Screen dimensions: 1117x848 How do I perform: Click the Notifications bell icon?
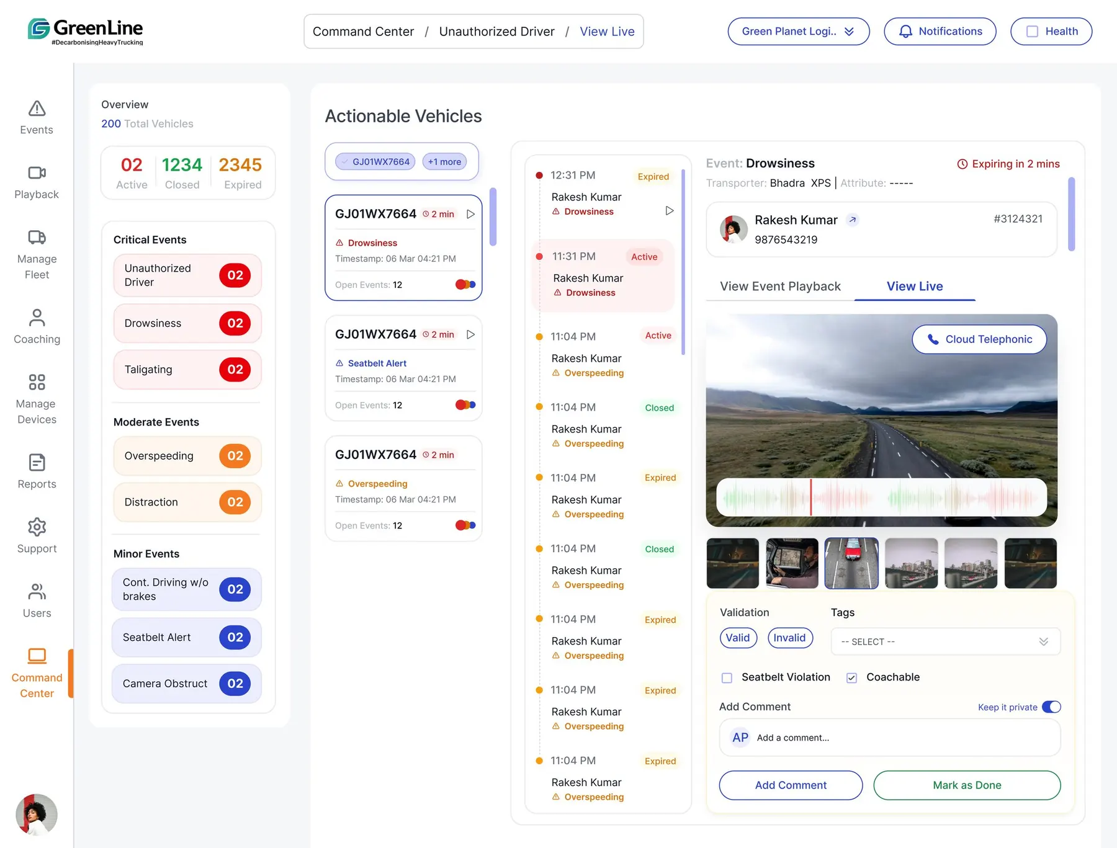coord(906,32)
